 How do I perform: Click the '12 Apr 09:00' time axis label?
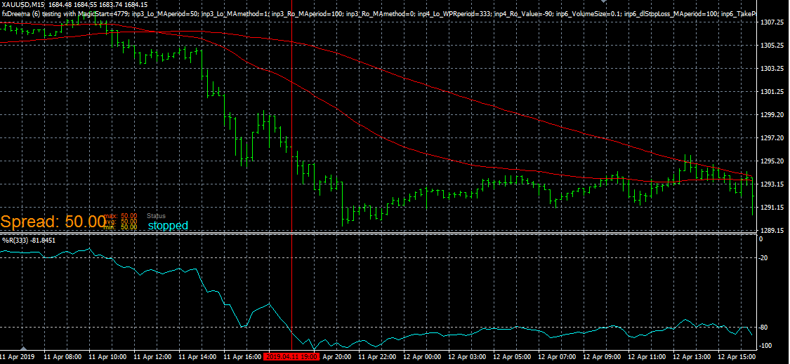pyautogui.click(x=602, y=356)
